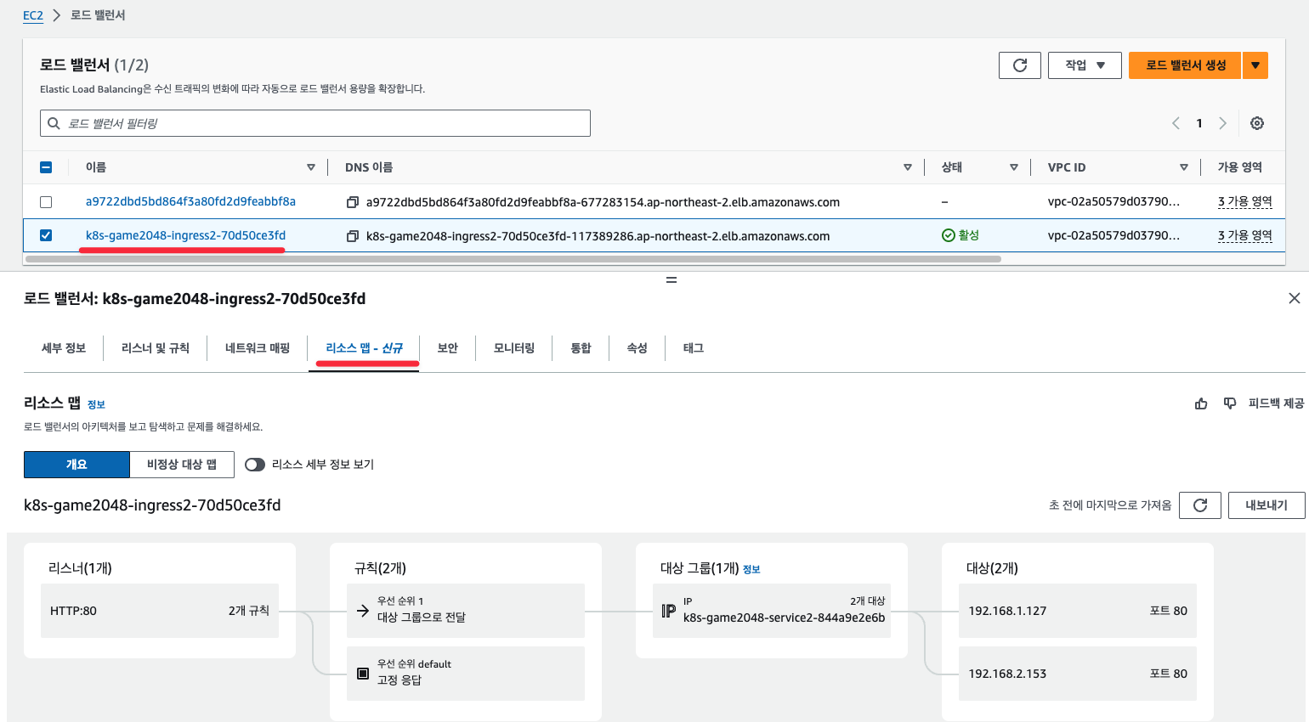
Task: Copy DNS name of a9722dbd balancer
Action: click(x=352, y=202)
